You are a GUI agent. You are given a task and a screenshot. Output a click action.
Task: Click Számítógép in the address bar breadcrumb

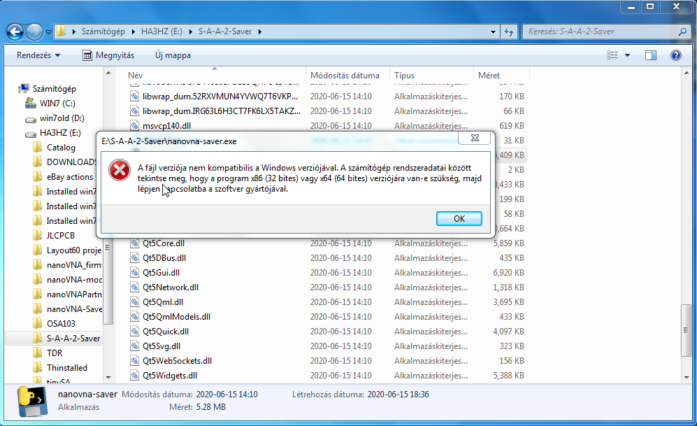click(x=103, y=31)
